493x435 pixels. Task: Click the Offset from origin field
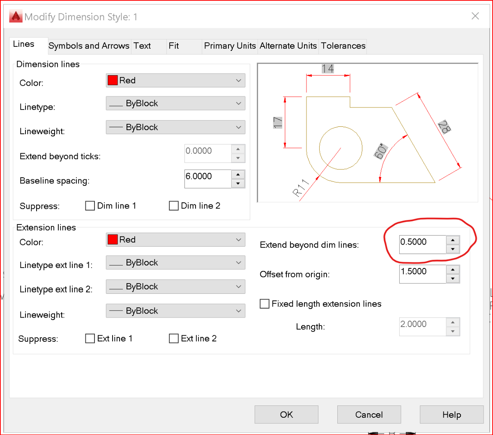pyautogui.click(x=423, y=274)
